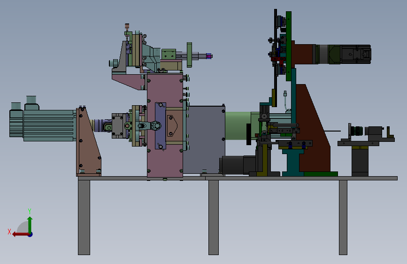Select the left table leg
Screen dimensions: 407x264
[x=84, y=217]
